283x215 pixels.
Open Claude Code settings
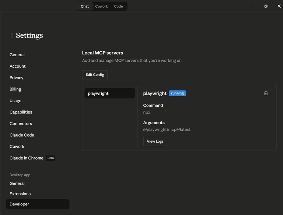[22, 135]
